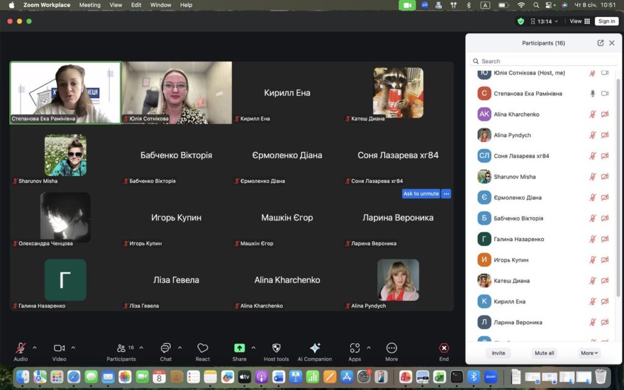The width and height of the screenshot is (624, 390).
Task: Open the Meeting menu in menu bar
Action: pyautogui.click(x=90, y=5)
